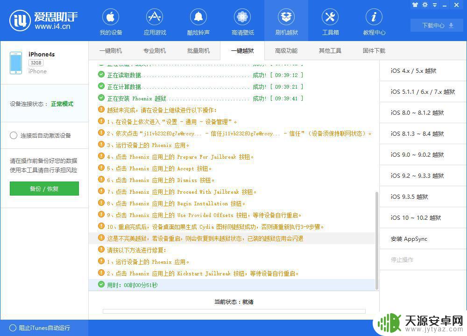
Task: Click log row about Proceed With Jailbreak
Action: 232,192
